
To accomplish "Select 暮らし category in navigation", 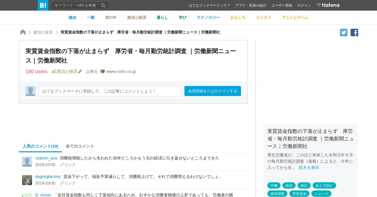I will tap(162, 18).
